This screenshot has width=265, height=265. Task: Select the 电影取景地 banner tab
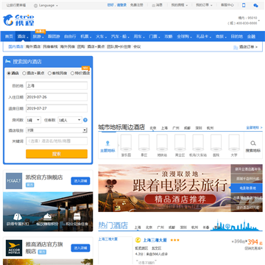coord(247,188)
